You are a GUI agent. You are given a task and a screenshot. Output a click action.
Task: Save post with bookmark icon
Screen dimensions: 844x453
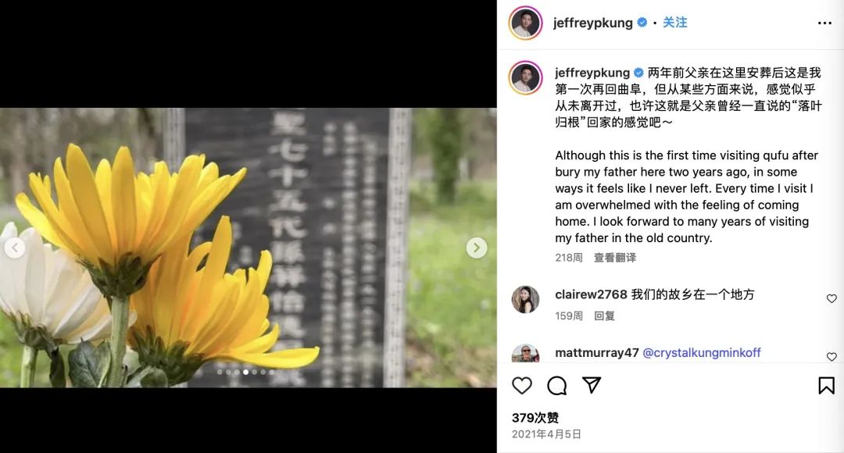tap(826, 385)
